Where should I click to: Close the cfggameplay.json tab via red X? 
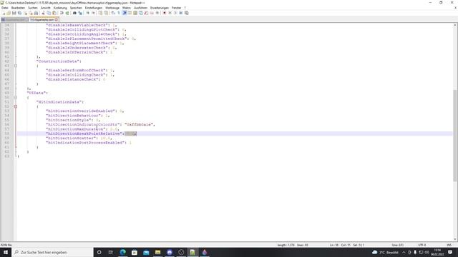[x=57, y=19]
